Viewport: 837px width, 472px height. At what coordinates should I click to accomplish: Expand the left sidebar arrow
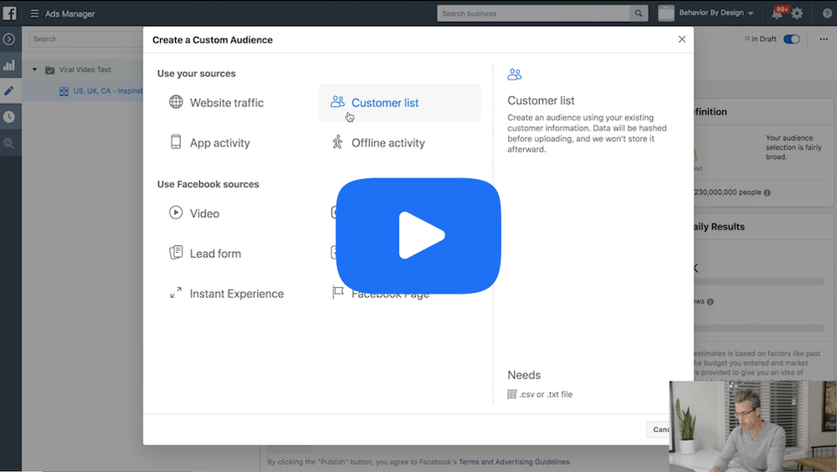coord(9,39)
